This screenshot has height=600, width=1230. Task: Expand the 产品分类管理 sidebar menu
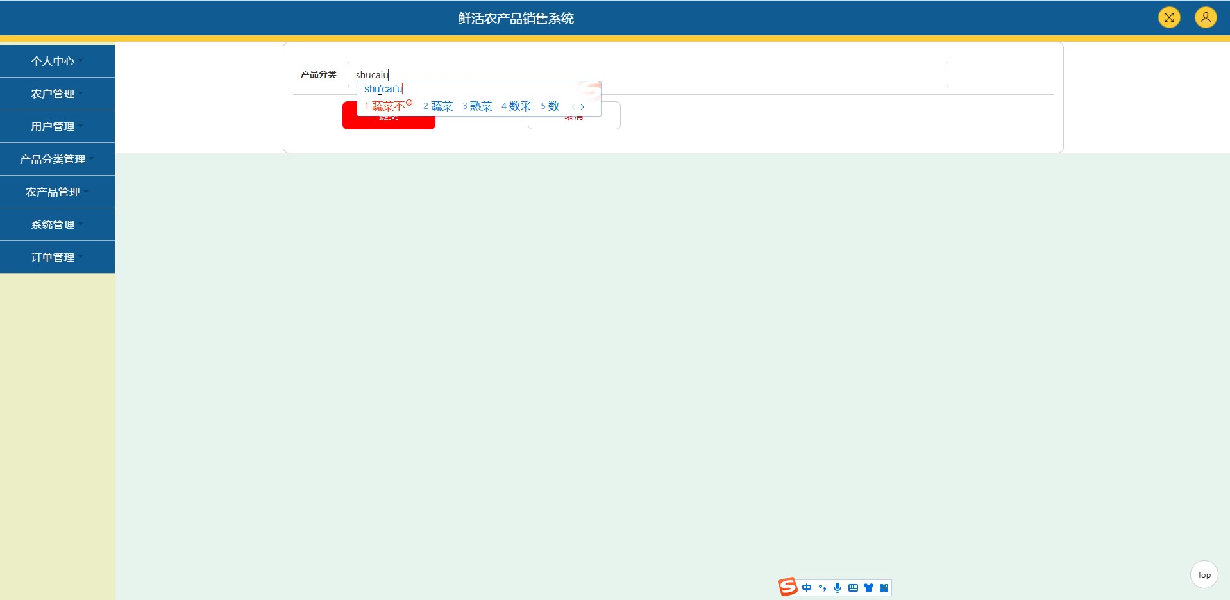pyautogui.click(x=58, y=159)
